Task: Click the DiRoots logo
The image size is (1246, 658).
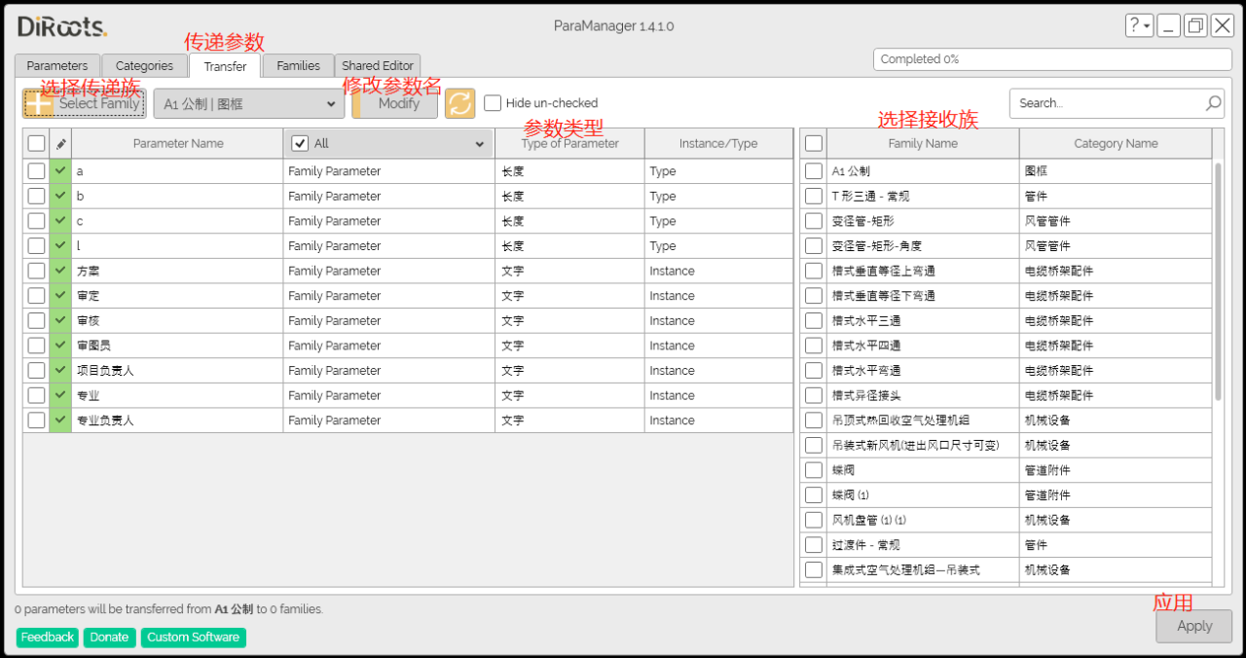Action: click(x=62, y=27)
